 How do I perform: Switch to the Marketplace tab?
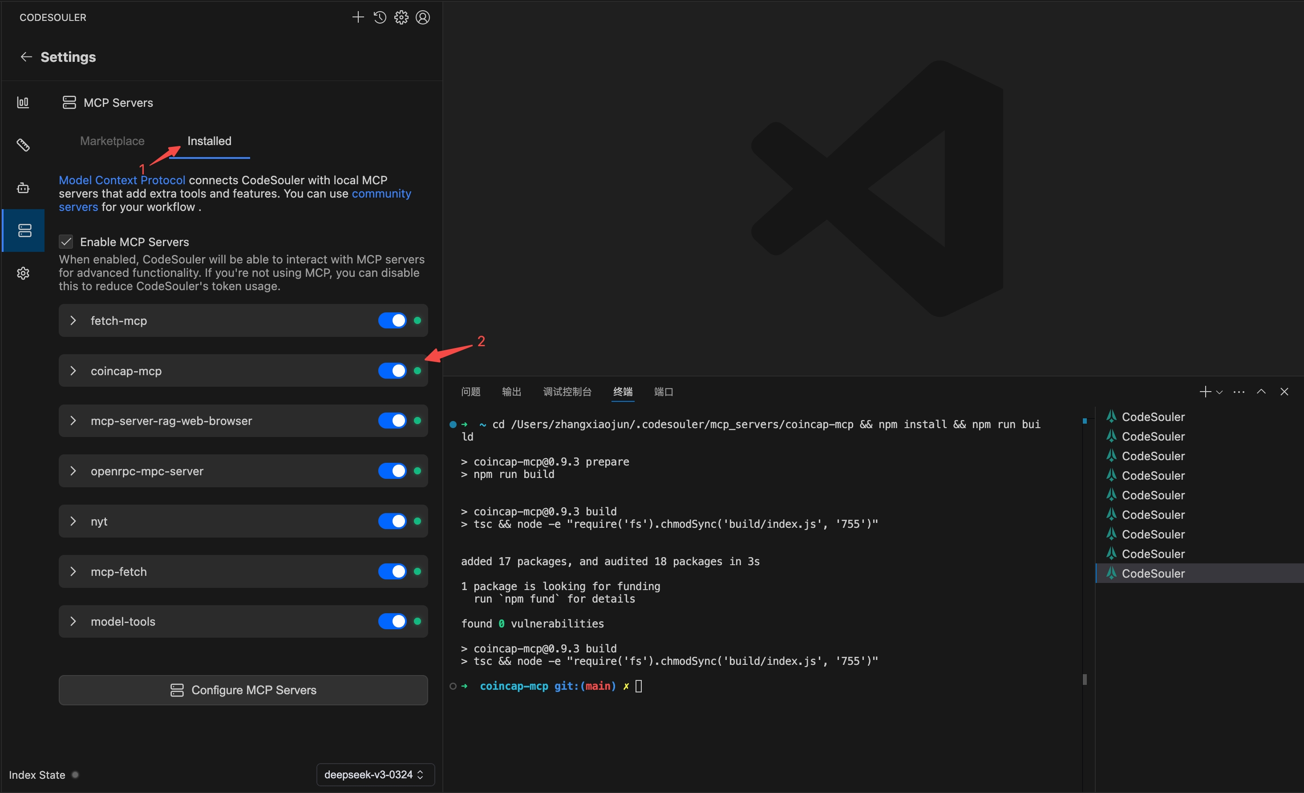[112, 141]
